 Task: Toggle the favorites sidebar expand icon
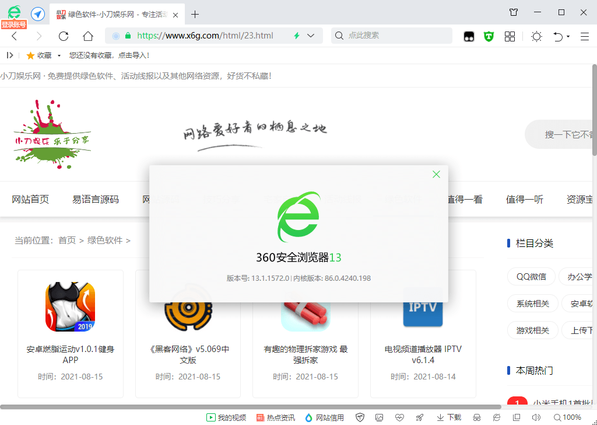(10, 55)
